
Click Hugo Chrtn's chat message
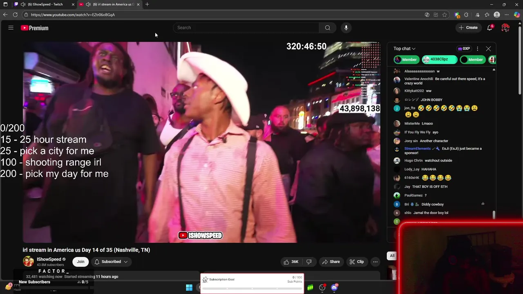(x=438, y=160)
